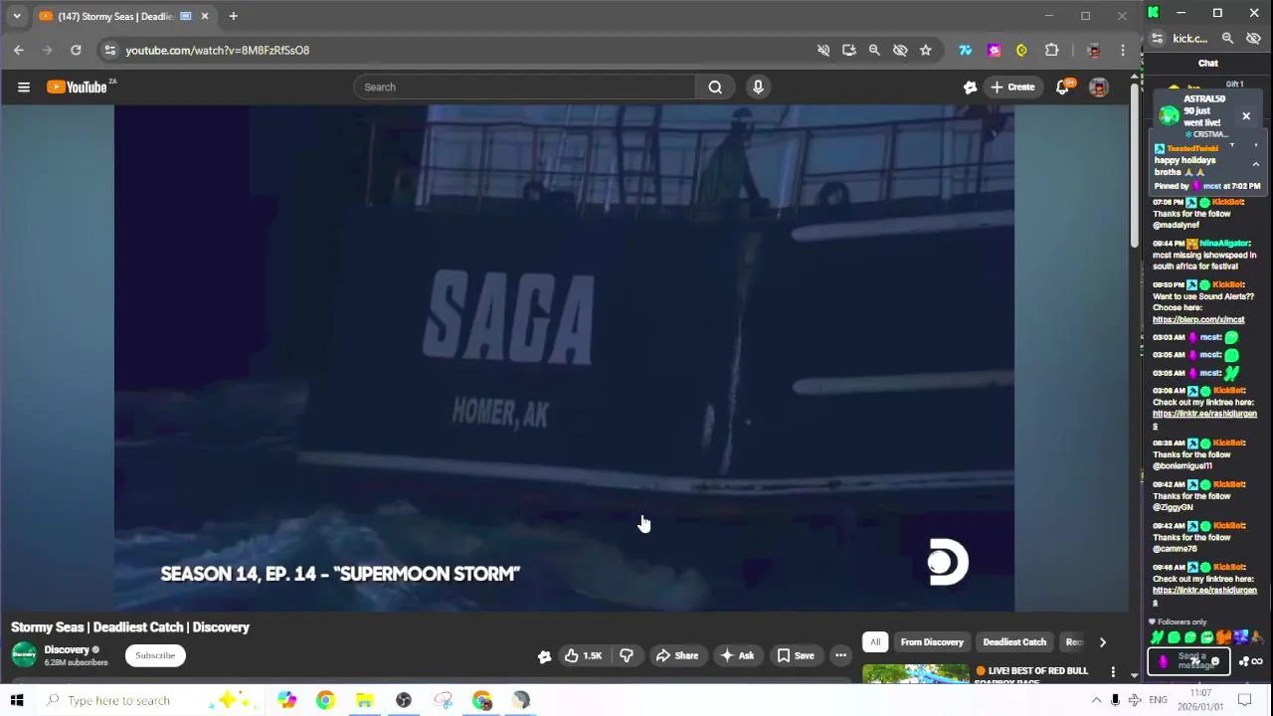Open the blerp.com/x/mcst link in chat
The height and width of the screenshot is (716, 1273).
pos(1198,320)
